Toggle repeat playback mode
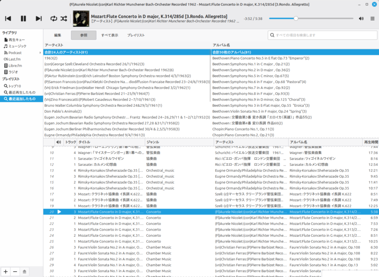379x277 pixels. point(54,18)
